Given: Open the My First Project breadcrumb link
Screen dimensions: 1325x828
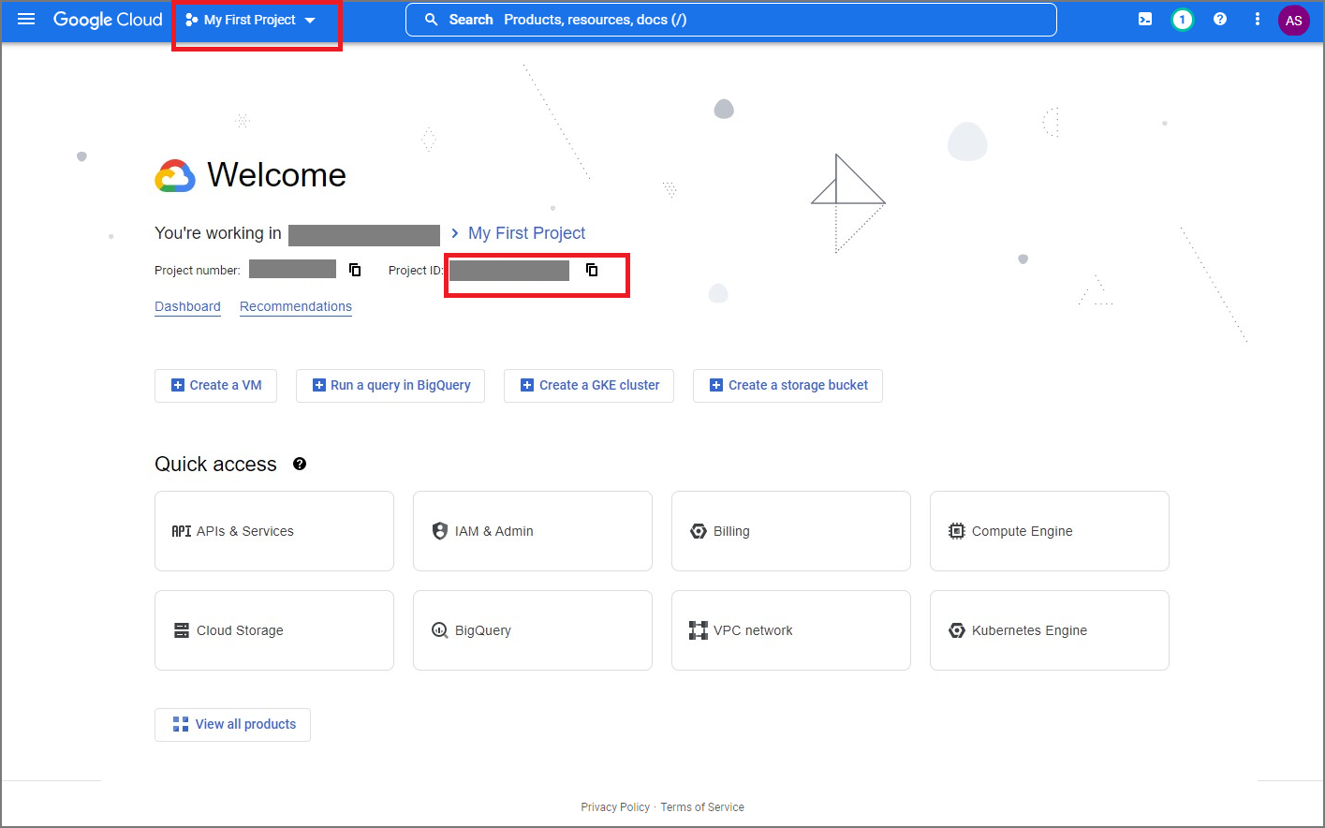Looking at the screenshot, I should pos(526,233).
